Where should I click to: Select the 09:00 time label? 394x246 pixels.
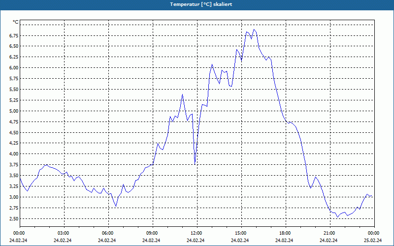tap(153, 233)
